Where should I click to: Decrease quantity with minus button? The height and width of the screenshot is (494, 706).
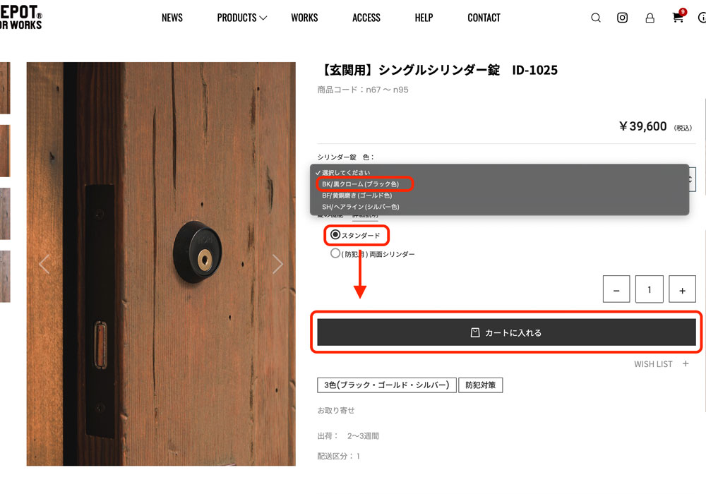pos(616,289)
